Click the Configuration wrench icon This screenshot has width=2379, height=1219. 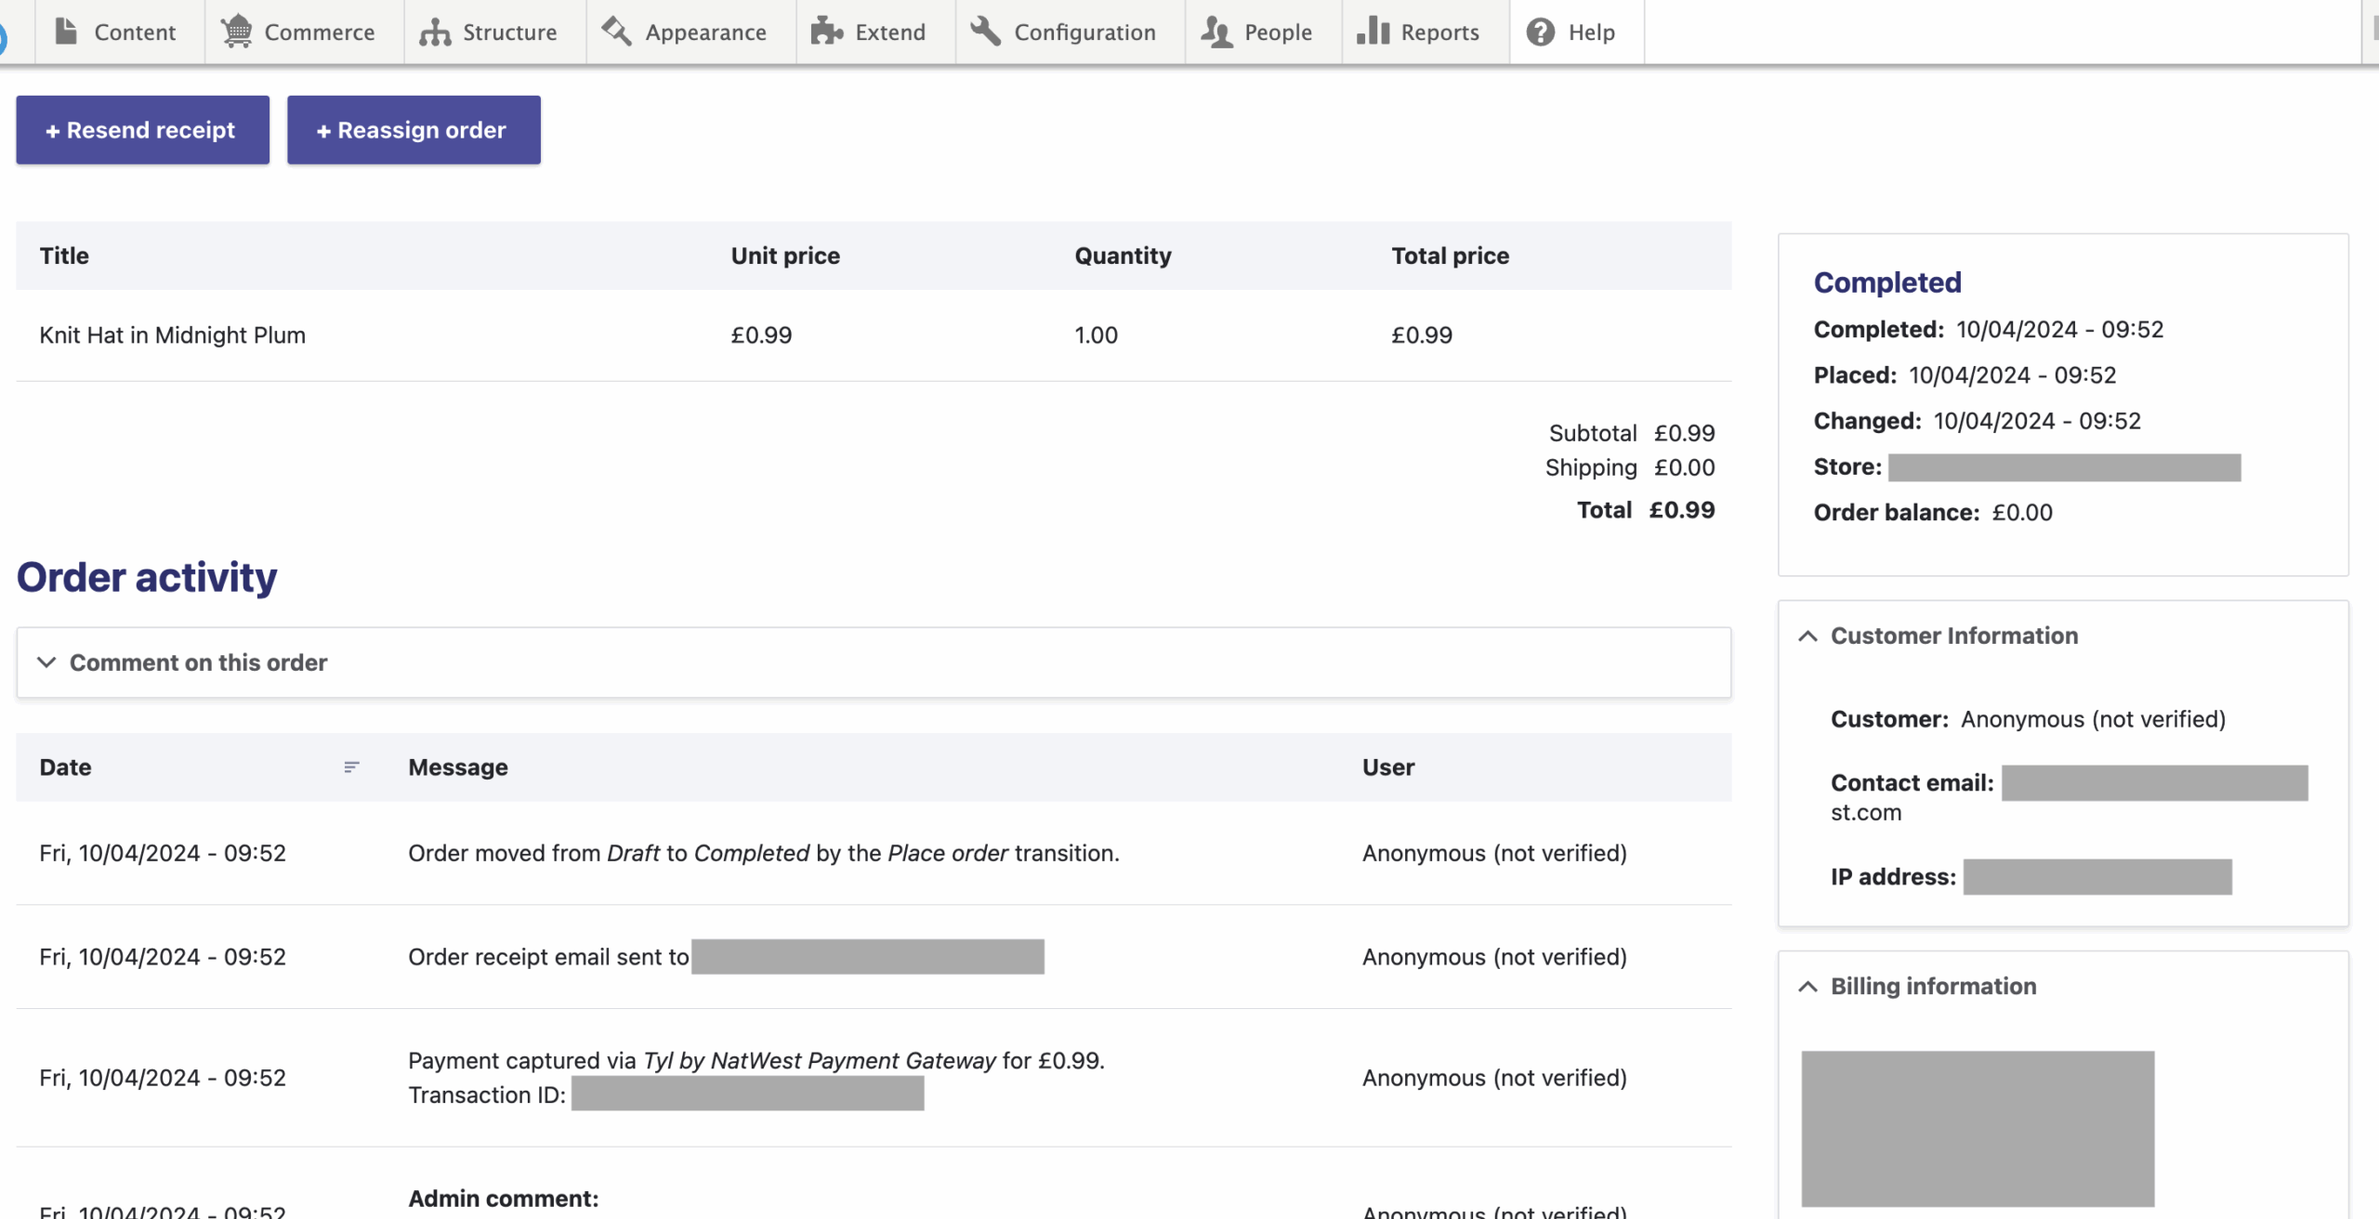coord(986,32)
